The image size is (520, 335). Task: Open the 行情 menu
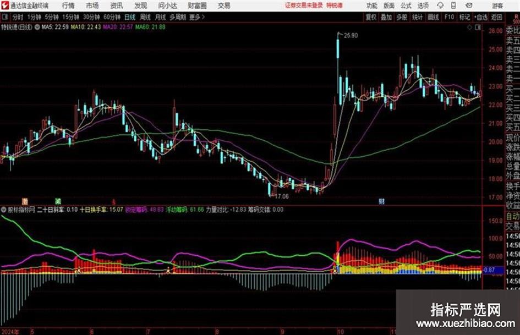[x=68, y=6]
